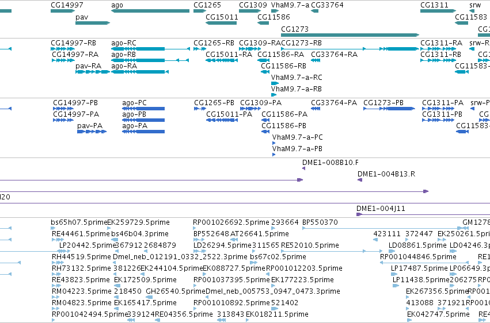
Task: Click the CG1311-RB label
Action: pos(440,55)
